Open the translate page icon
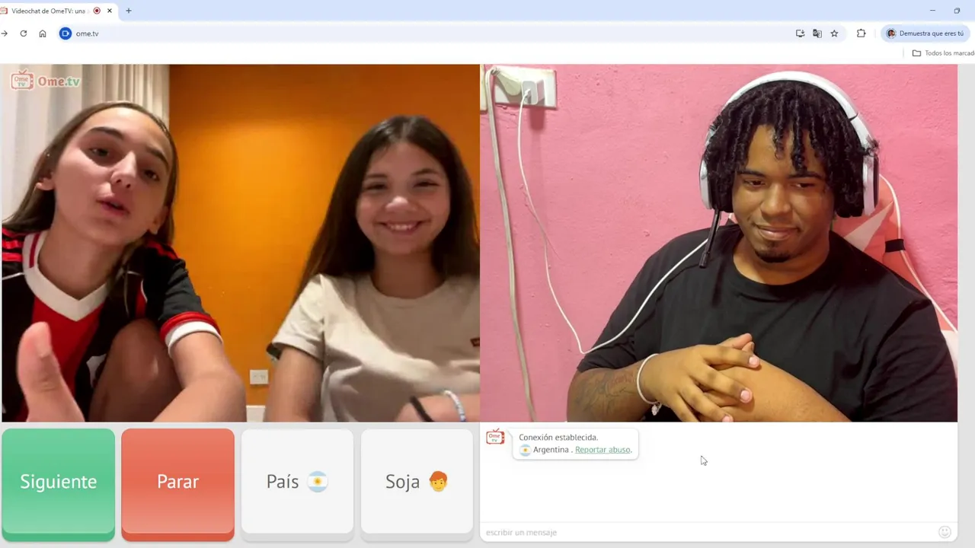The height and width of the screenshot is (548, 975). (x=817, y=33)
